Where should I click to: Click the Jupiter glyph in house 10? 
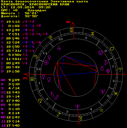tap(59, 48)
